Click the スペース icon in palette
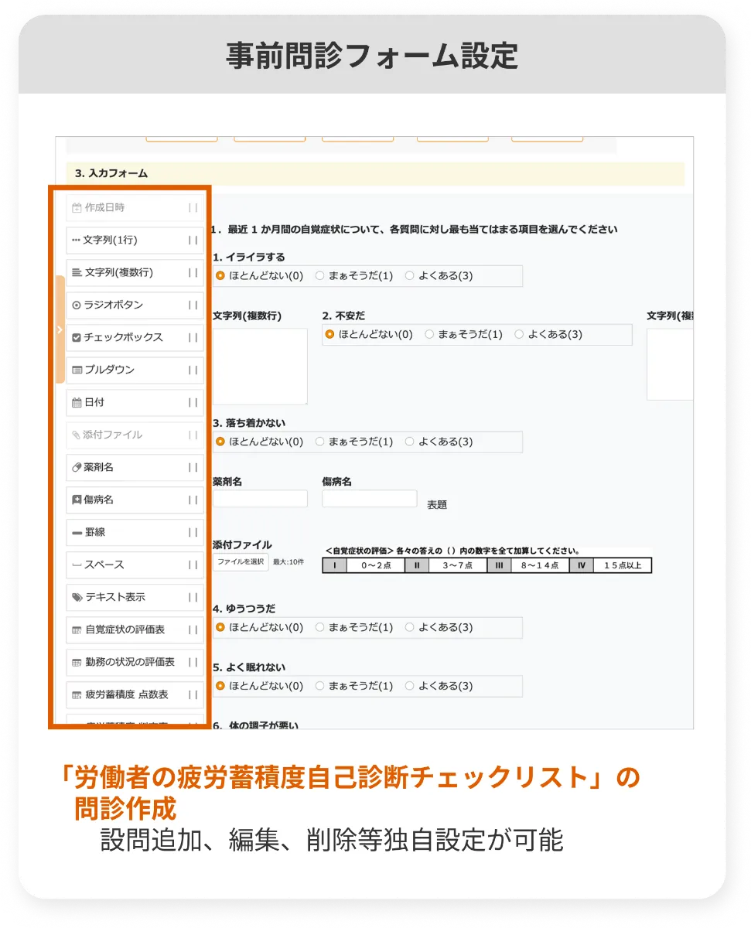751x928 pixels. tap(77, 565)
